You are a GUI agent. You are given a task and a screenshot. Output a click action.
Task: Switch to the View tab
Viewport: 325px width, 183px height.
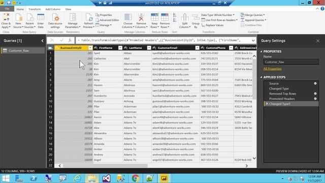tap(68, 9)
